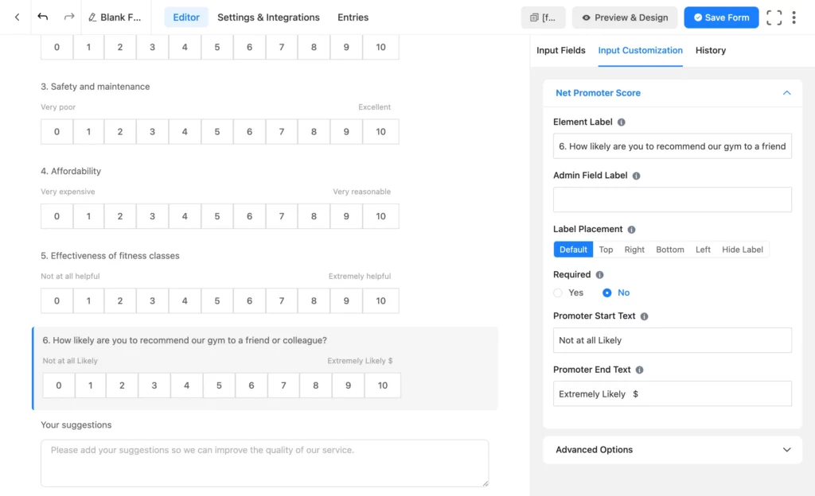This screenshot has height=496, width=815.
Task: Click the Save Form button
Action: click(721, 17)
